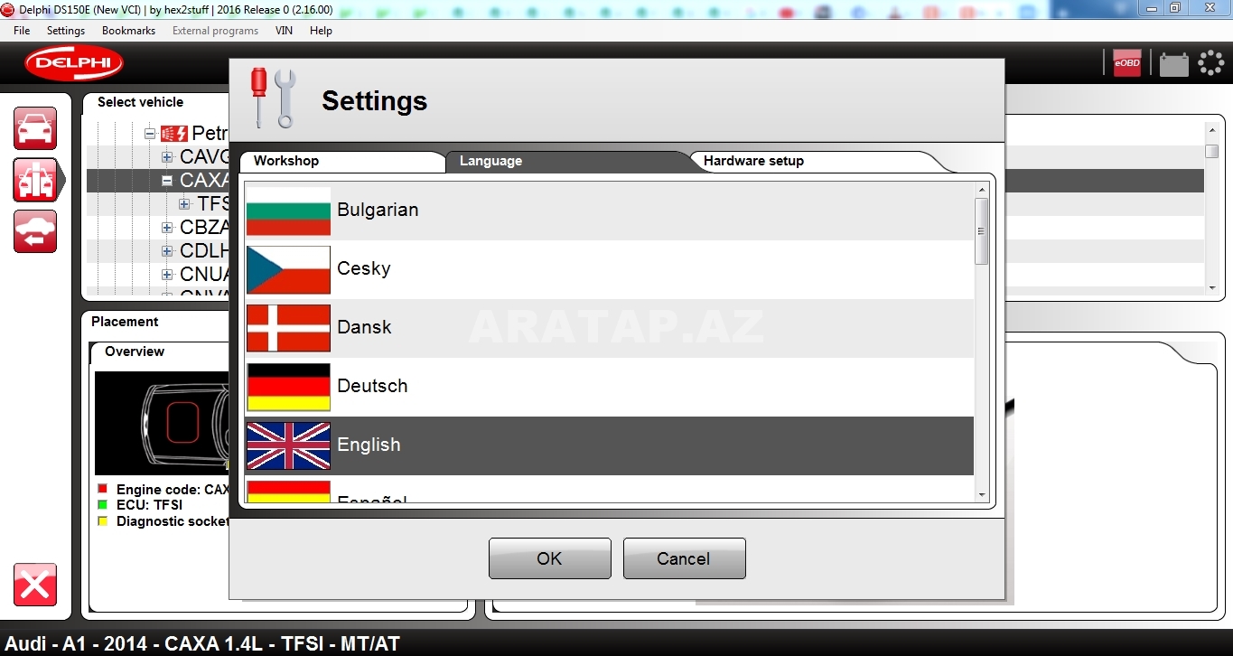The width and height of the screenshot is (1233, 656).
Task: Select the mechanic workshop sidebar icon
Action: coord(35,179)
